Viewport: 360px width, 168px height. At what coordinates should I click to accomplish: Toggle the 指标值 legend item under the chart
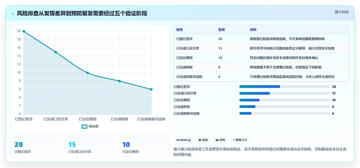(90, 126)
